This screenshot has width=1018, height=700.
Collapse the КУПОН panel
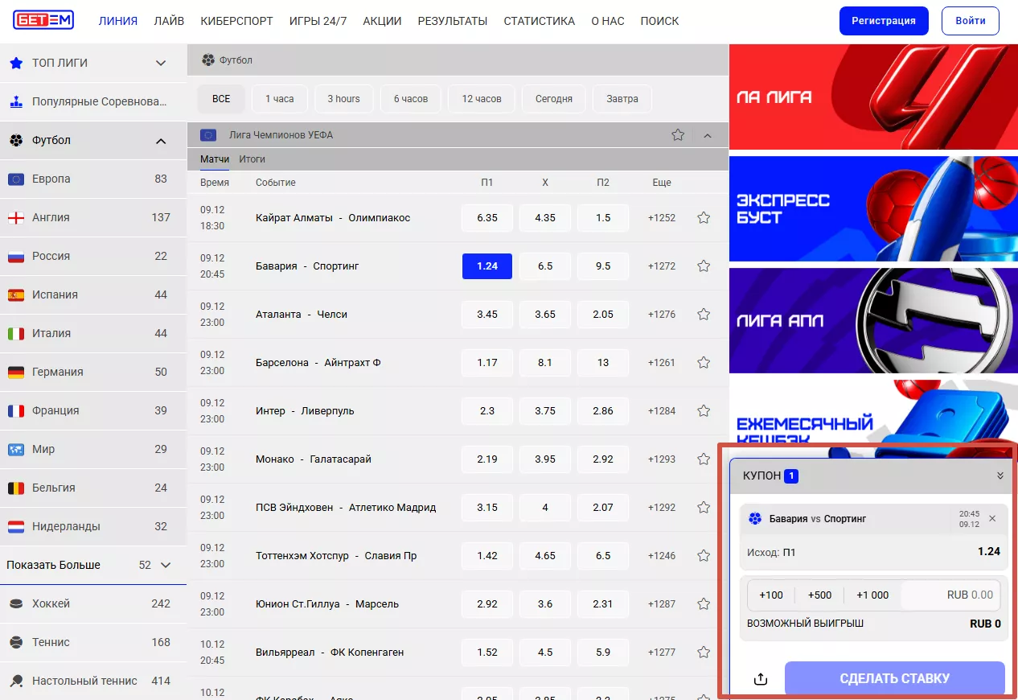pyautogui.click(x=1000, y=476)
